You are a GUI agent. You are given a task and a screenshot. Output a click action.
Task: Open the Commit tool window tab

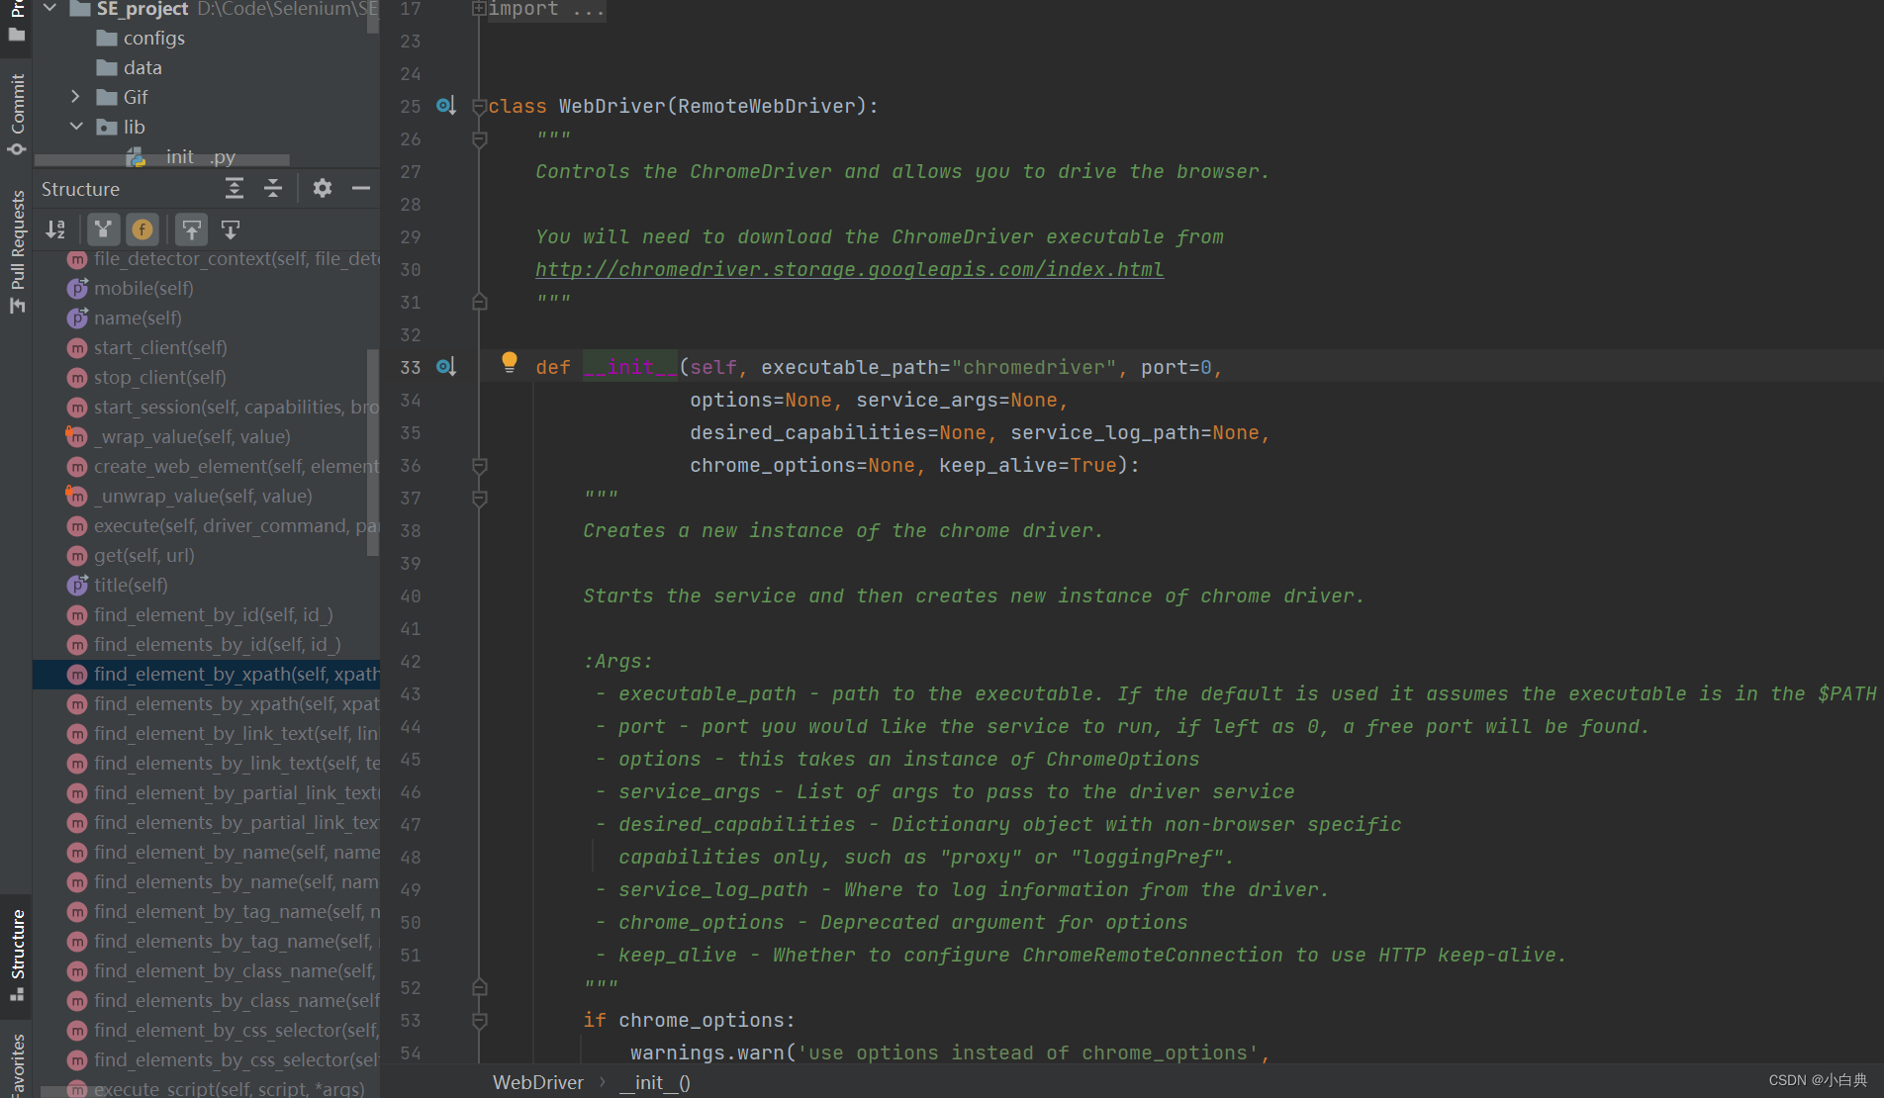point(17,114)
